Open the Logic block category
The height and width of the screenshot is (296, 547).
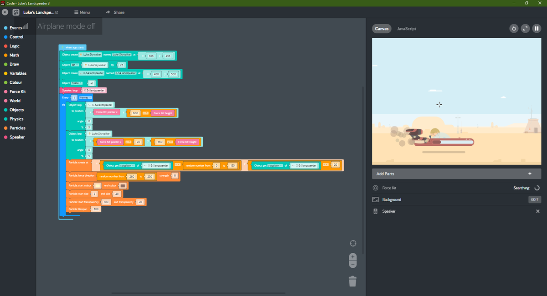[12, 46]
